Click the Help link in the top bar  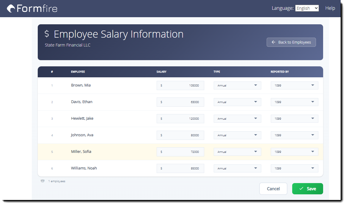point(330,8)
